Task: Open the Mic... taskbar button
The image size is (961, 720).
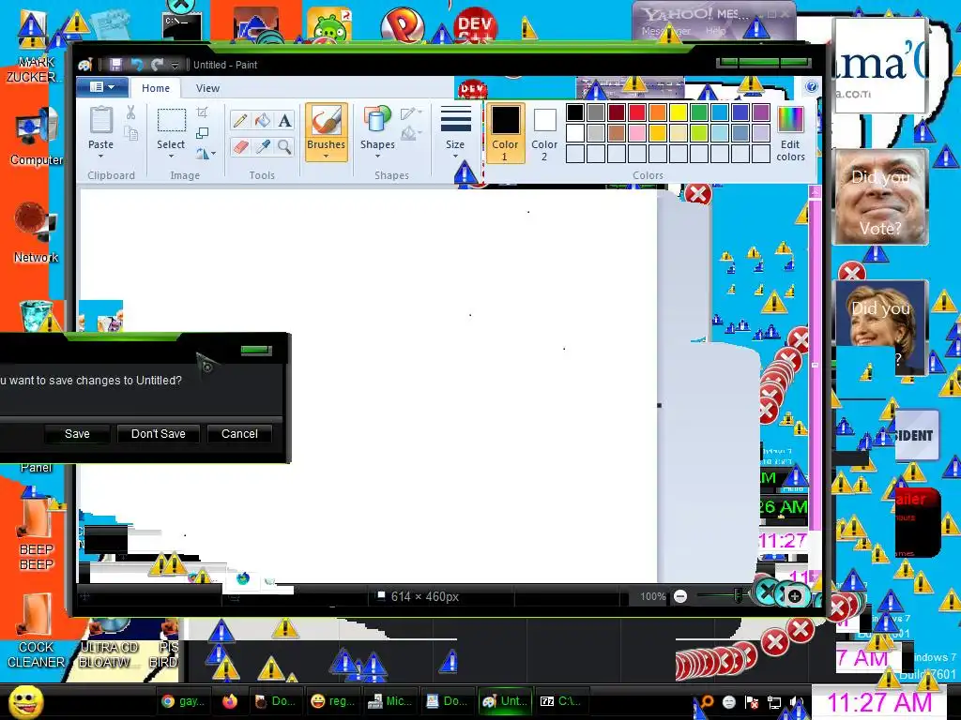Action: pyautogui.click(x=389, y=701)
